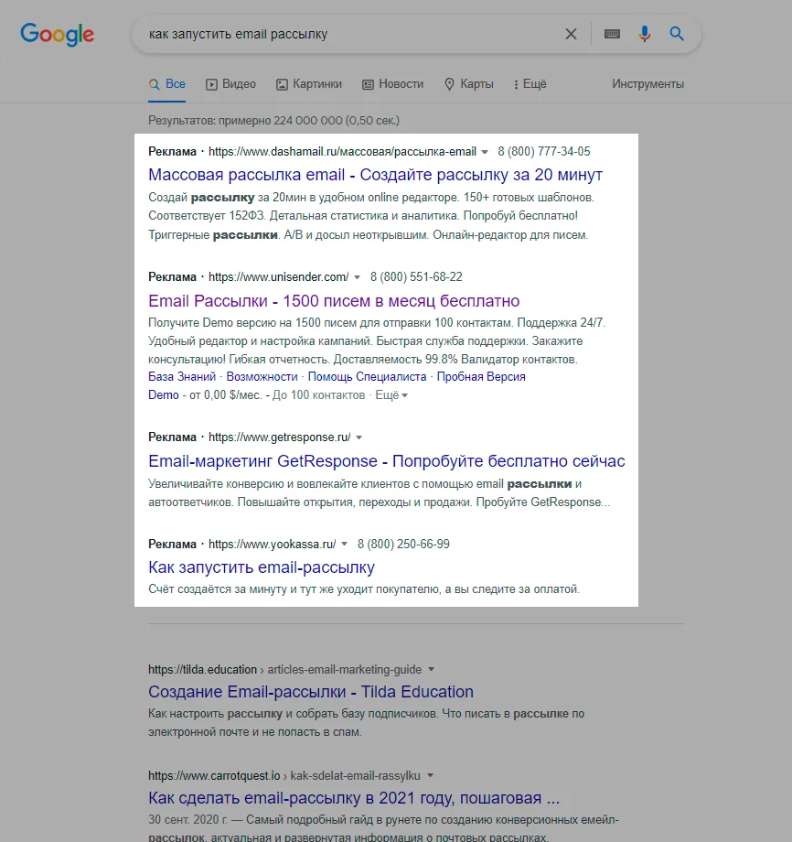
Task: Open the Demo pricing link
Action: (163, 394)
